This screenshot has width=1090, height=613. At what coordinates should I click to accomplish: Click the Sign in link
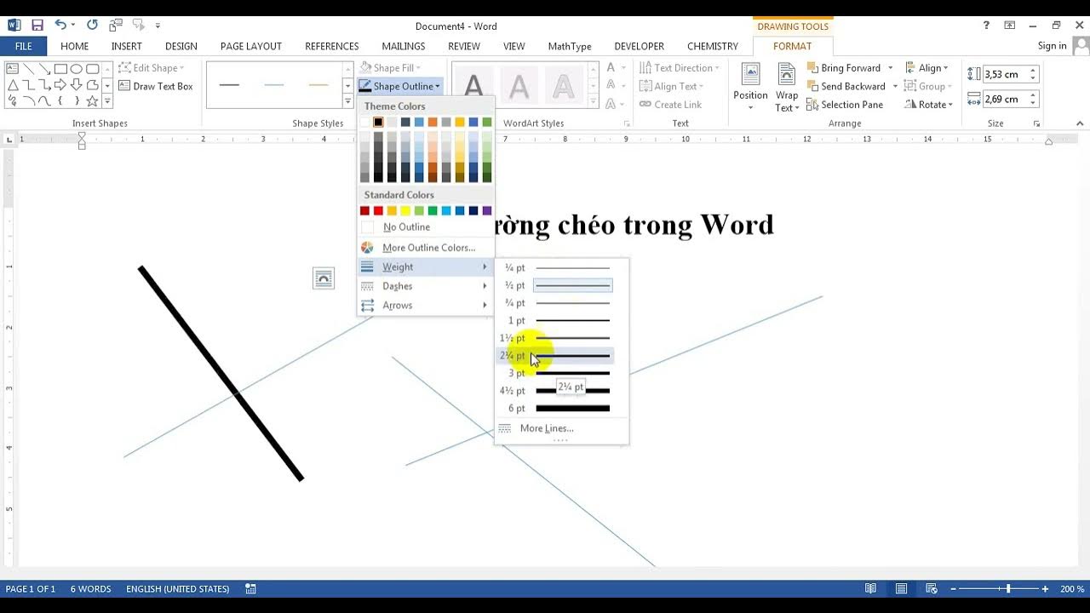point(1052,46)
